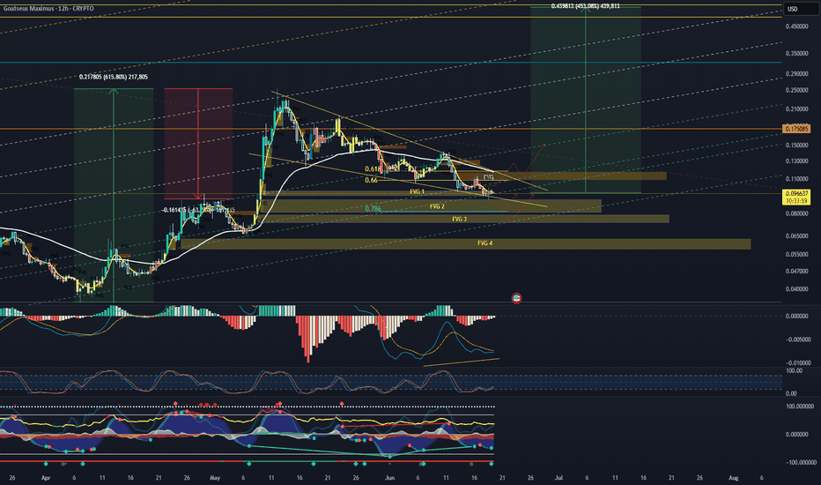Screen dimensions: 821x485
Task: Select the 0.217805 (615.80%) measurement label
Action: (113, 77)
